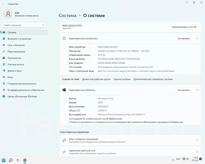Image resolution: width=205 pixels, height=164 pixels.
Task: Open Защита системы link
Action: click(x=122, y=79)
